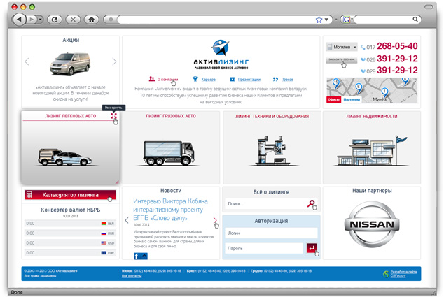Screen dimensions: 444x297
Task: Submit login with the red enter button
Action: [312, 248]
